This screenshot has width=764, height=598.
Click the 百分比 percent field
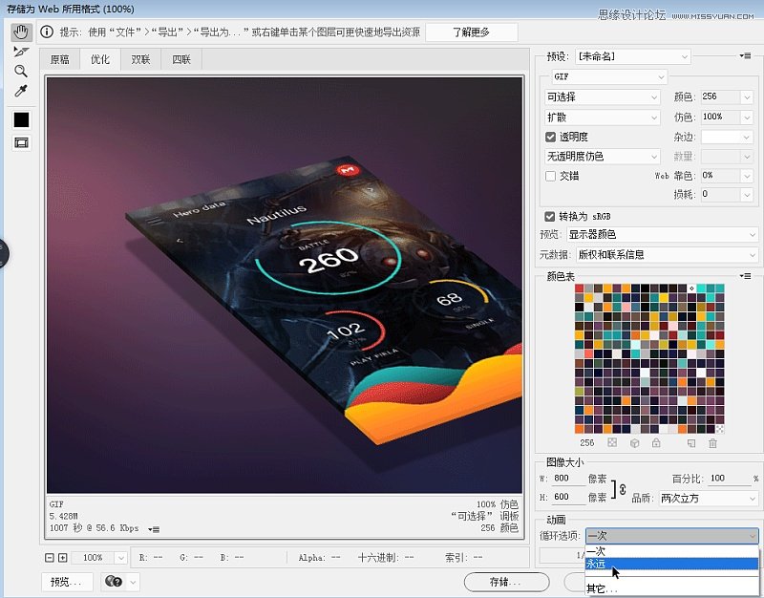[x=730, y=478]
